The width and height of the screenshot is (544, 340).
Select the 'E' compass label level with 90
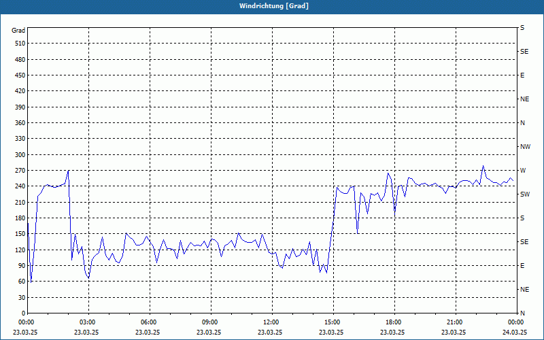522,266
